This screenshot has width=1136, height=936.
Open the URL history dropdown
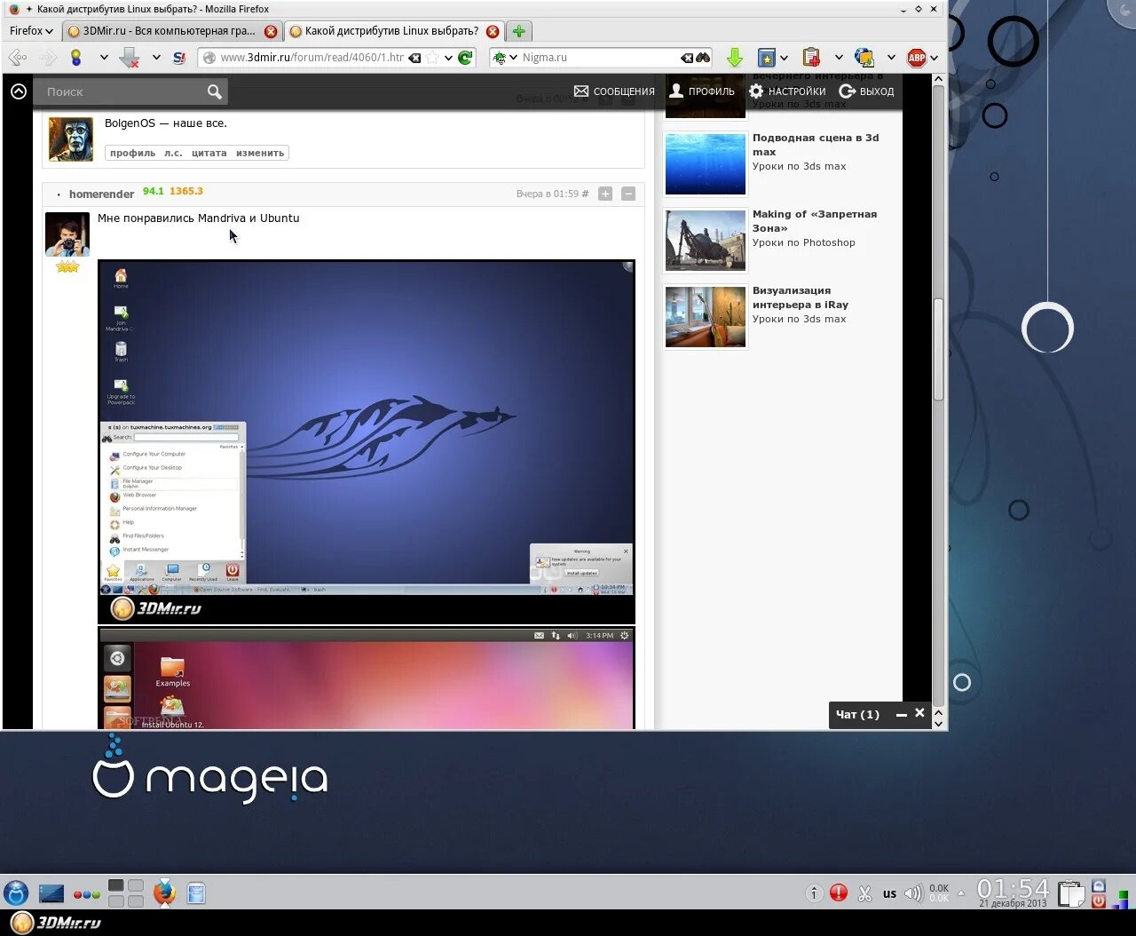click(x=448, y=58)
